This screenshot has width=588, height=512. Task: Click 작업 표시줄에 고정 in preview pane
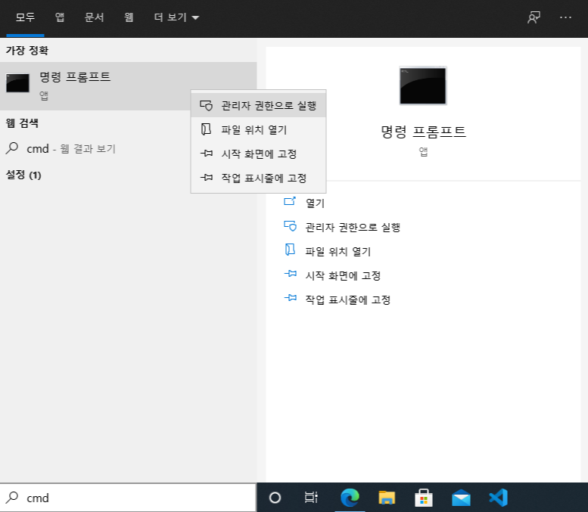(x=348, y=299)
